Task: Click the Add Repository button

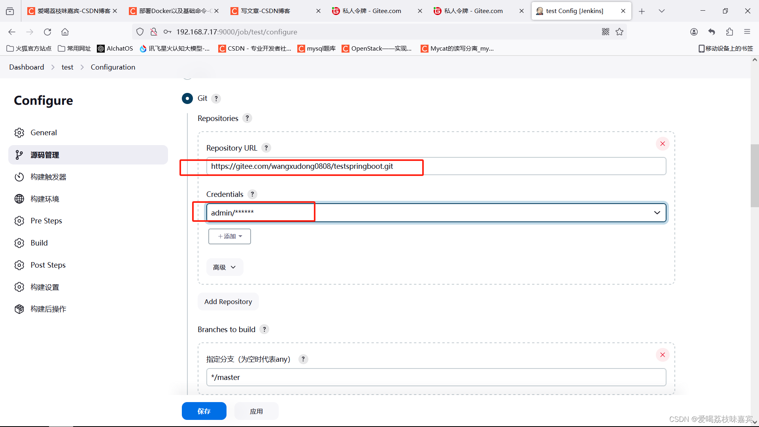Action: (x=228, y=301)
